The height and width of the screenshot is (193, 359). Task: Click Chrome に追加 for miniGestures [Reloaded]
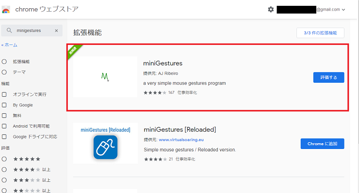coord(322,144)
